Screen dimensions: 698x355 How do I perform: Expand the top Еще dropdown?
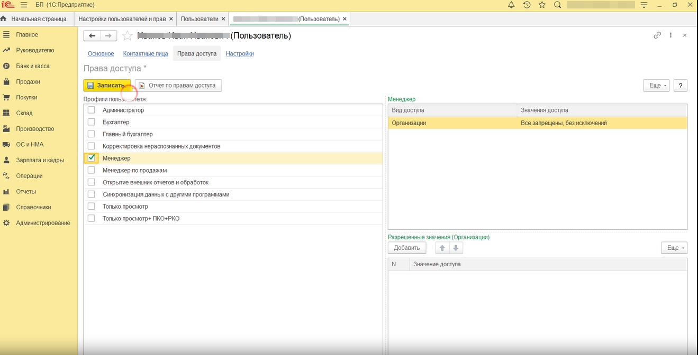[x=656, y=85]
